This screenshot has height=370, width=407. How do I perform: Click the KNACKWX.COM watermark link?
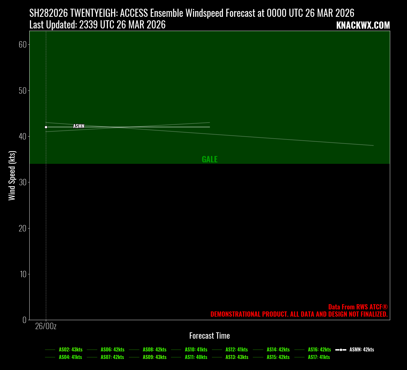pyautogui.click(x=363, y=26)
